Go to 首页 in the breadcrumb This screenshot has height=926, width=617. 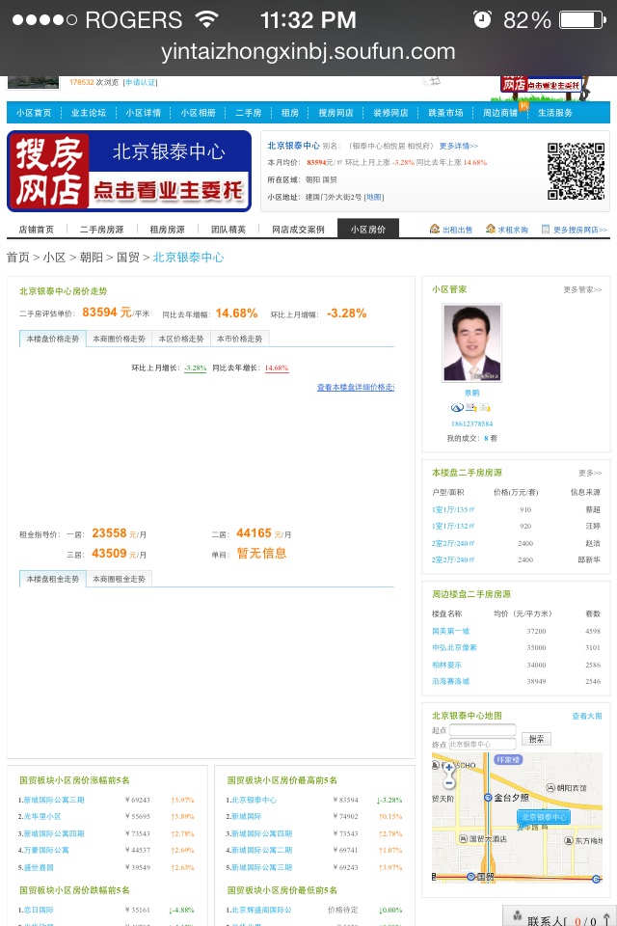[17, 258]
